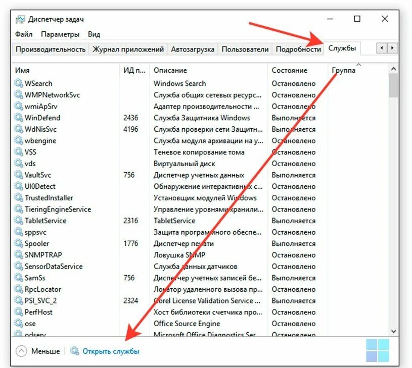Viewport: 412px width, 368px height.
Task: Click the PerfHost service gear icon
Action: click(x=18, y=312)
